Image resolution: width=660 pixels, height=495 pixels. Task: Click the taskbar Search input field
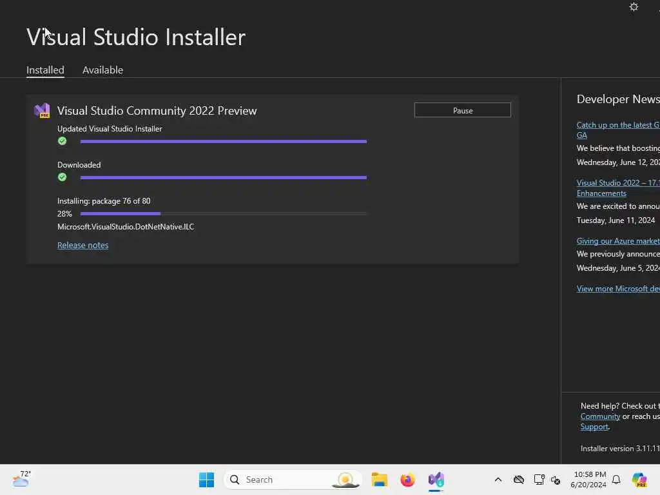293,480
